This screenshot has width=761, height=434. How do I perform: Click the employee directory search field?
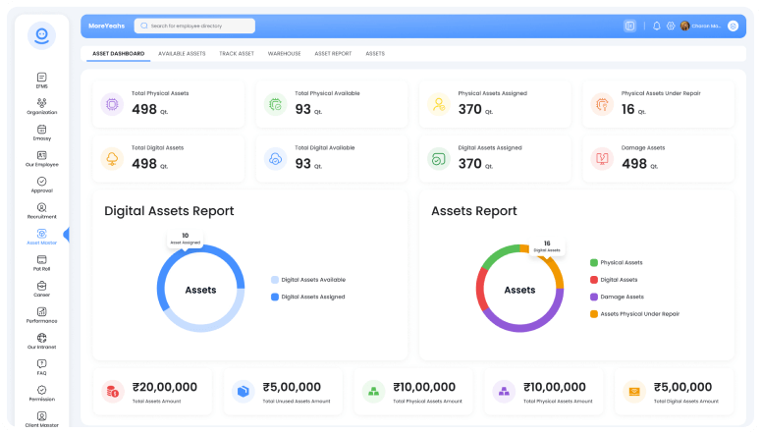(194, 26)
